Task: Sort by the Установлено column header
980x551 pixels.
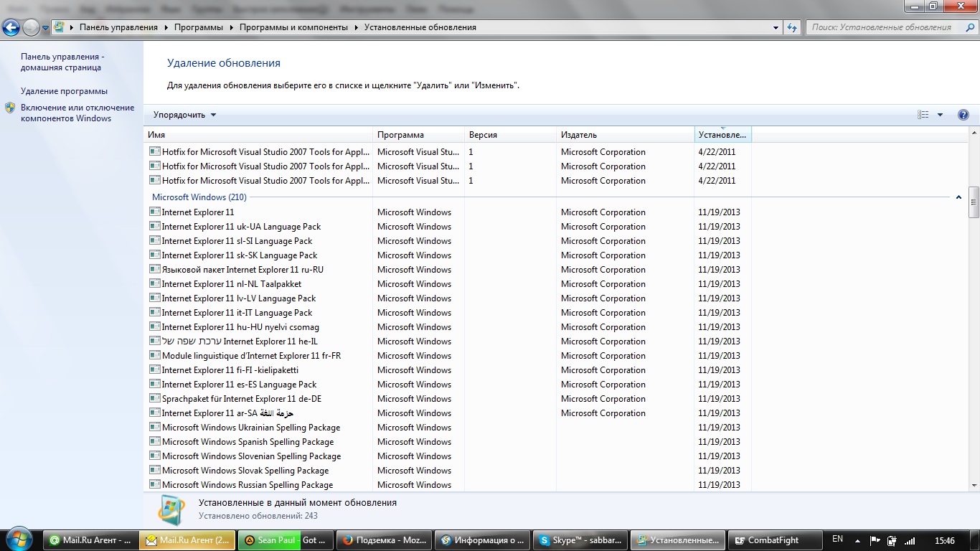Action: (x=722, y=135)
